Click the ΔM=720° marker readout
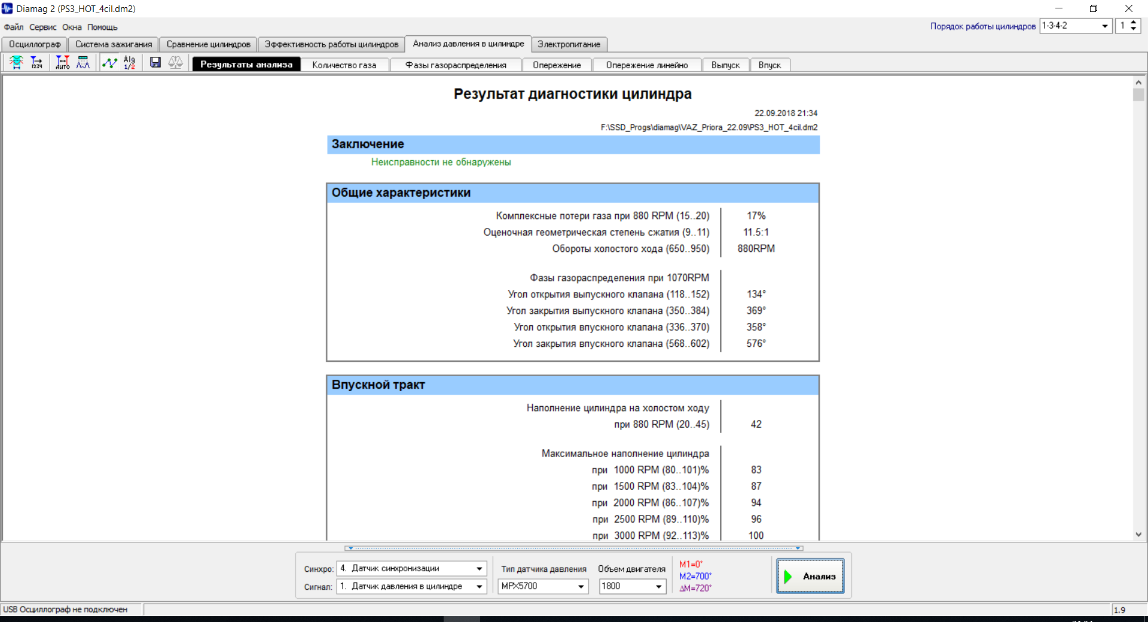The image size is (1148, 622). [695, 588]
